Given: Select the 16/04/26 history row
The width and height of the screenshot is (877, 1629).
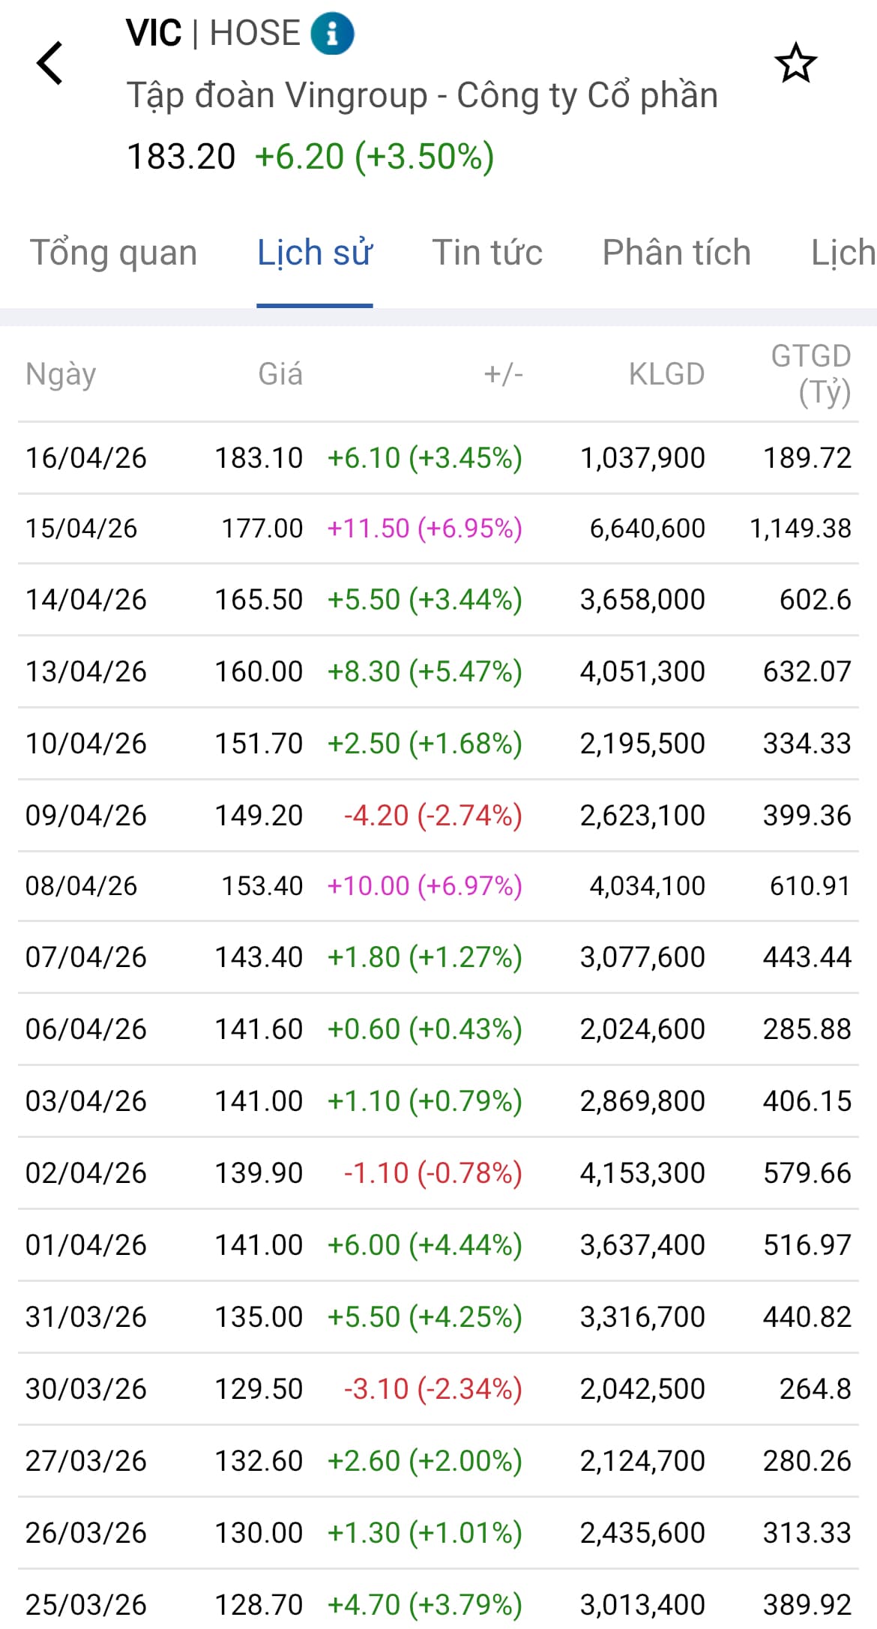Looking at the screenshot, I should click(x=438, y=457).
